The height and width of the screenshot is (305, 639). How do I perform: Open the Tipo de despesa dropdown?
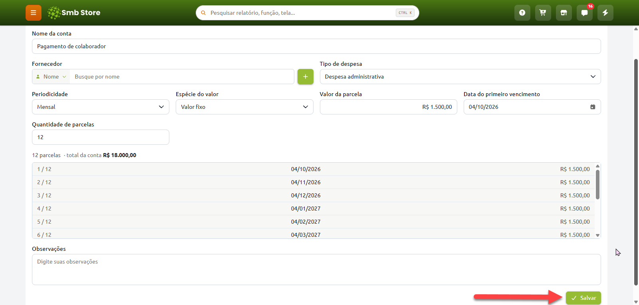(x=460, y=77)
